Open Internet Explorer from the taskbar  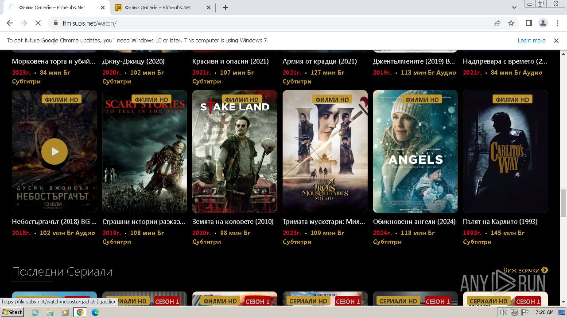click(35, 312)
